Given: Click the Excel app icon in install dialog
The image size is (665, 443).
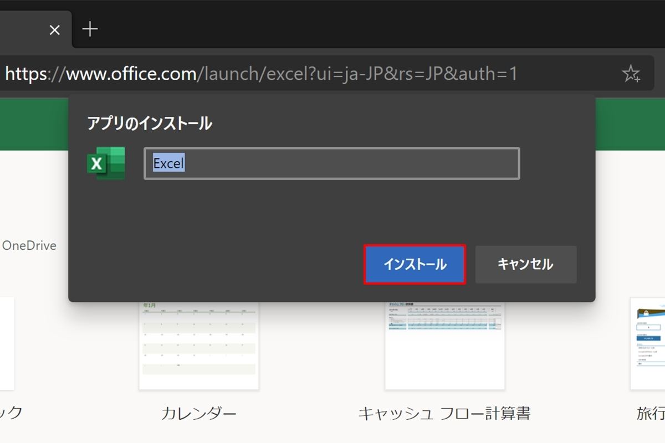Looking at the screenshot, I should point(106,163).
